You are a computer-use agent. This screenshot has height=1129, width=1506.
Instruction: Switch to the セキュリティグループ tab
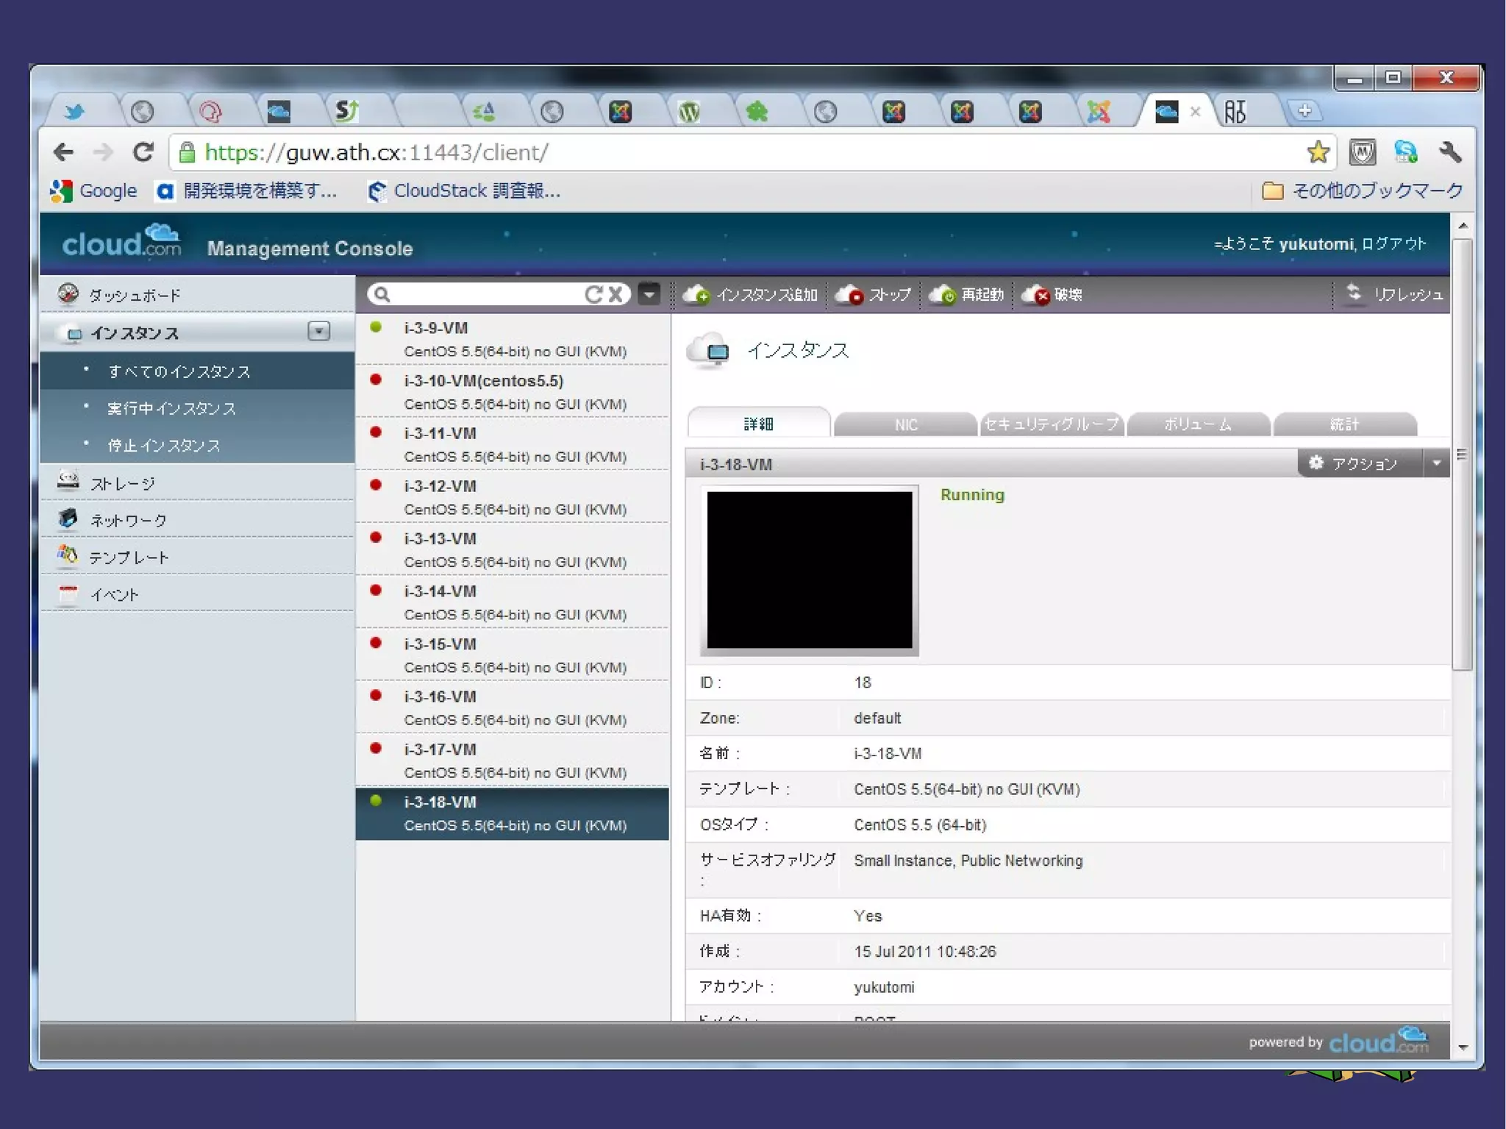pos(1052,424)
